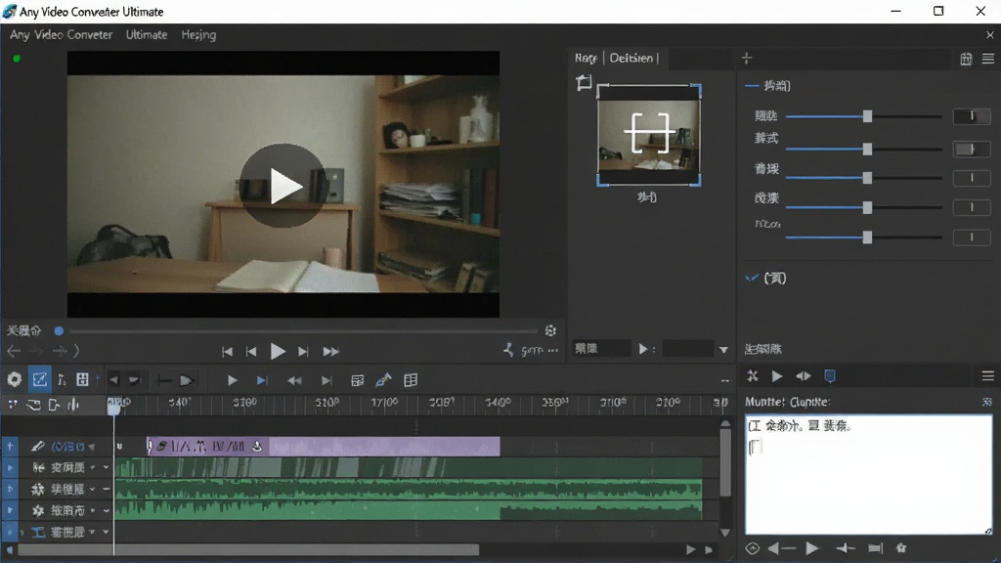This screenshot has height=563, width=1001.
Task: Click the preview seek slider handle
Action: coord(59,330)
